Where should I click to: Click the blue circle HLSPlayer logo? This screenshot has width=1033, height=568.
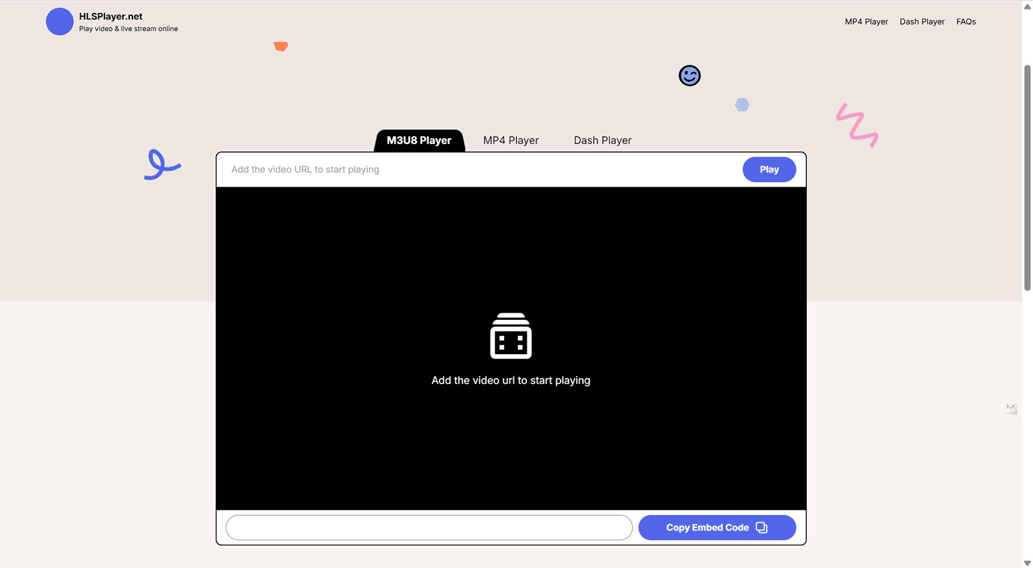point(59,21)
